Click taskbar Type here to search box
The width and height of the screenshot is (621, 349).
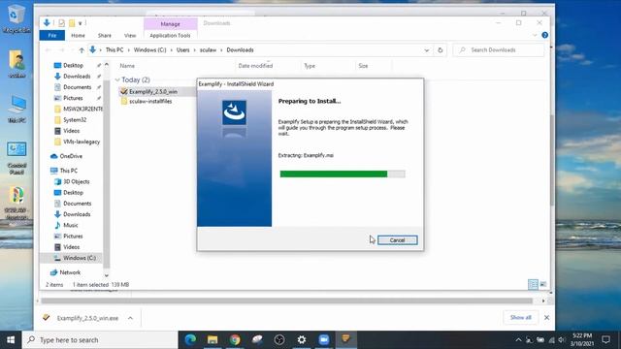(x=100, y=340)
